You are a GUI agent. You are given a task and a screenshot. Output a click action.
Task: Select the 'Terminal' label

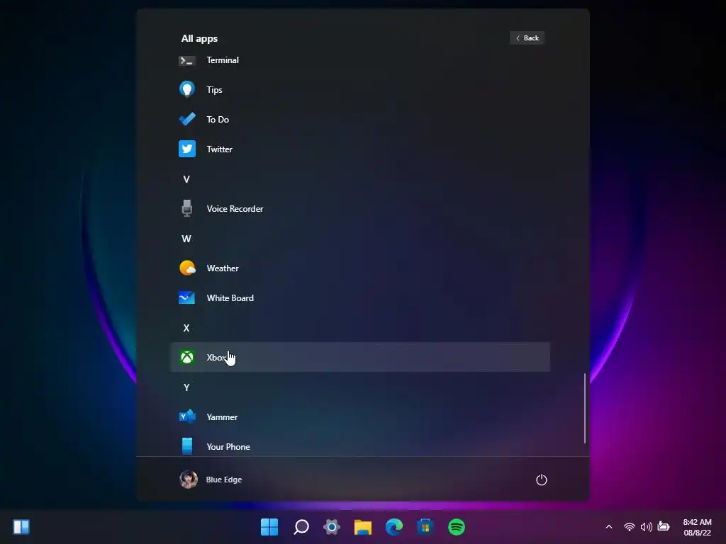[x=223, y=60]
